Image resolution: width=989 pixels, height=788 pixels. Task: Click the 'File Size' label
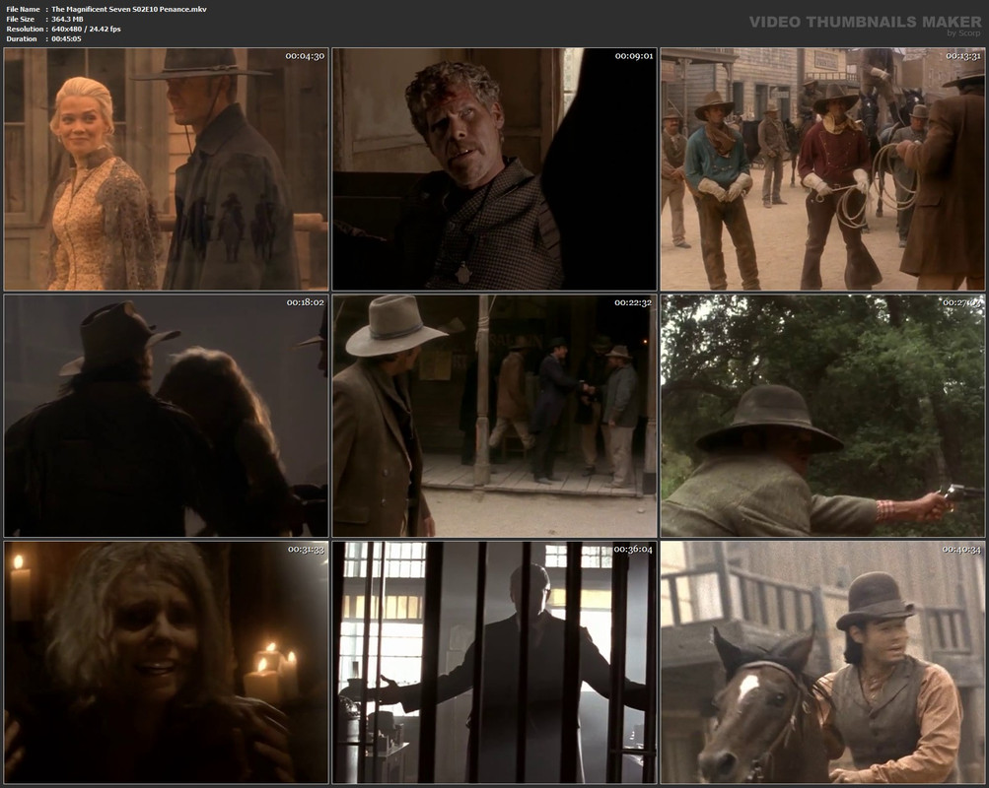[x=20, y=19]
